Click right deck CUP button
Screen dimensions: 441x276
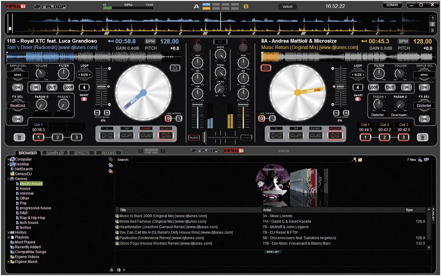point(296,136)
